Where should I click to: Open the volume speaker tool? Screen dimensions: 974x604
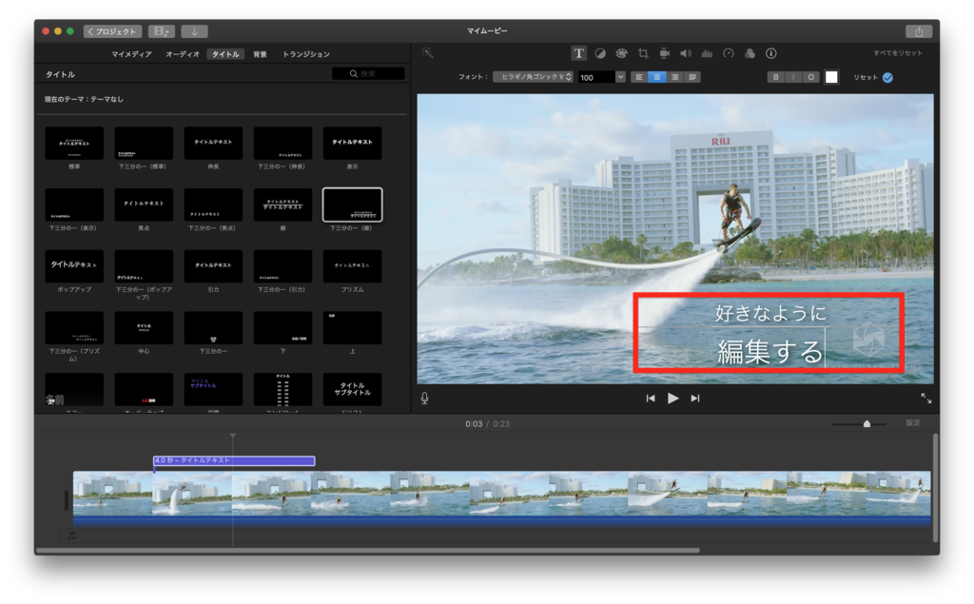coord(685,53)
